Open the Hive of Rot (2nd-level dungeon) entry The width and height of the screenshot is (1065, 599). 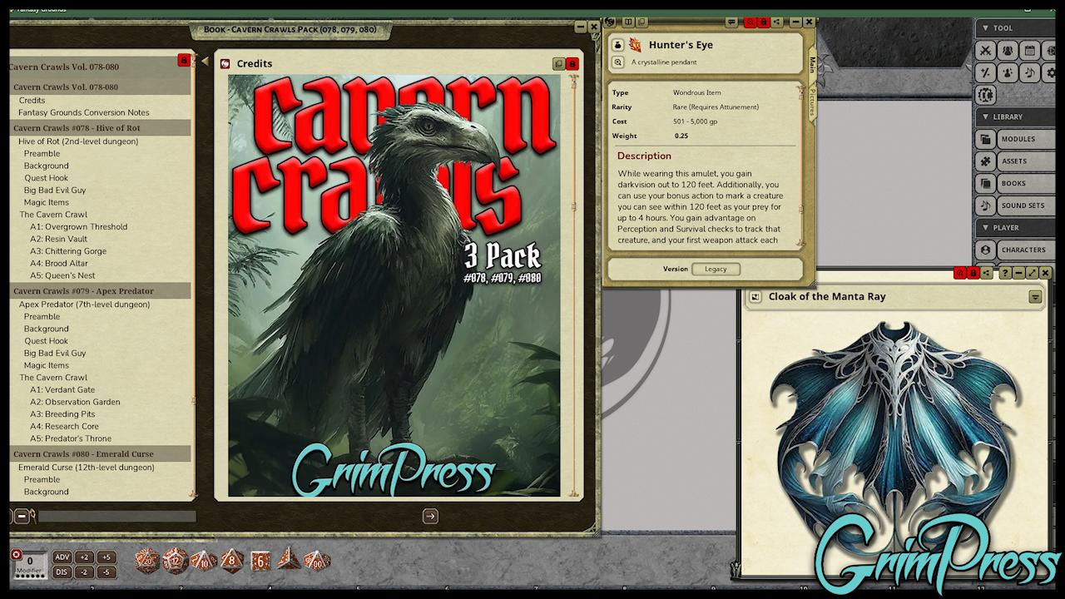(x=78, y=141)
